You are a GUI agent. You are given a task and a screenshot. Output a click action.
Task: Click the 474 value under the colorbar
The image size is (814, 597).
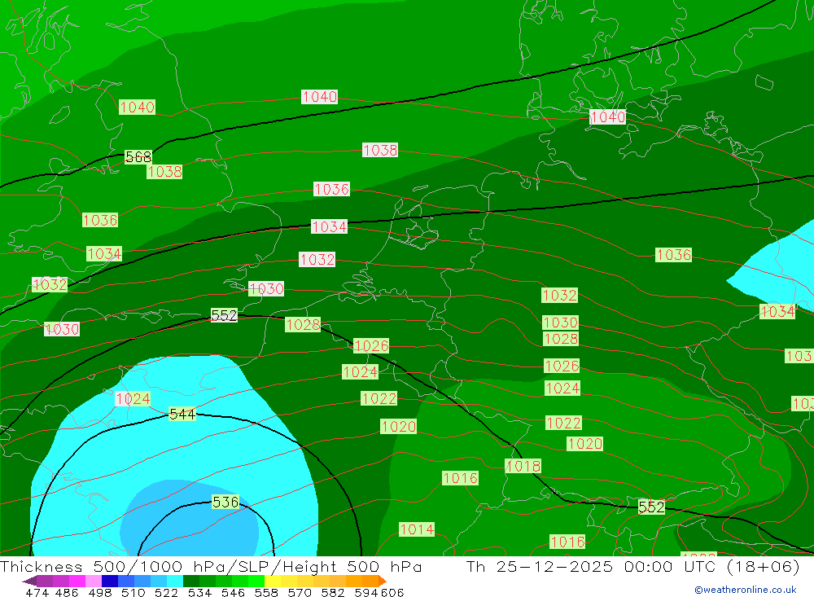click(37, 592)
